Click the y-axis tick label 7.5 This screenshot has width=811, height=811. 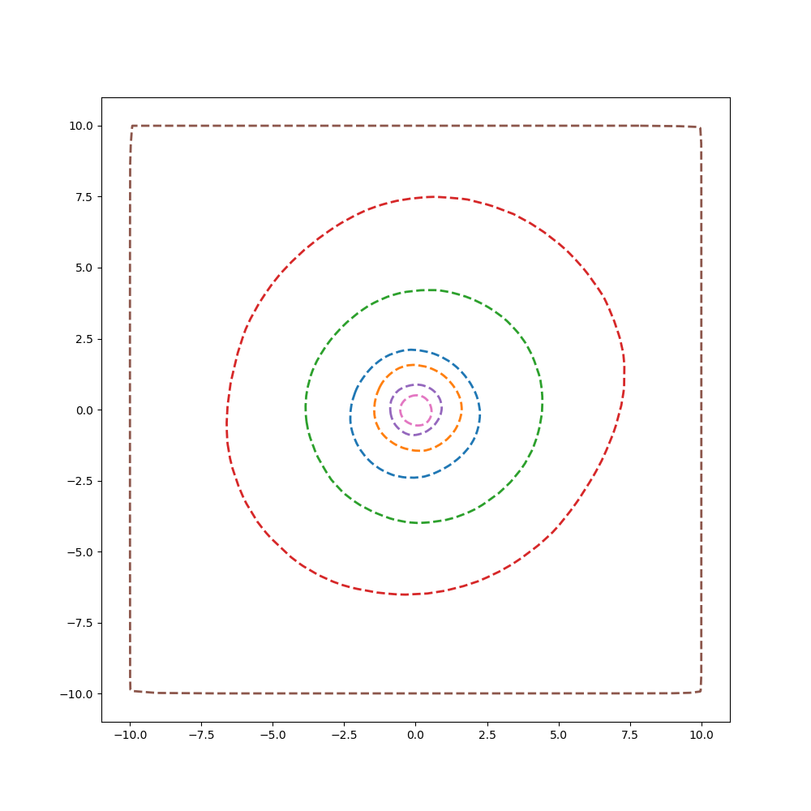(85, 197)
